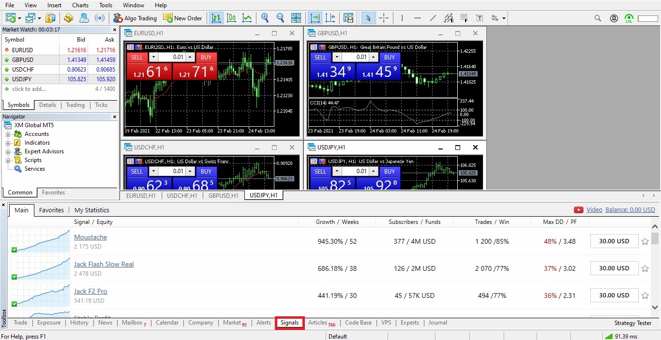This screenshot has width=661, height=340.
Task: Click the search magnifier icon
Action: point(598,18)
